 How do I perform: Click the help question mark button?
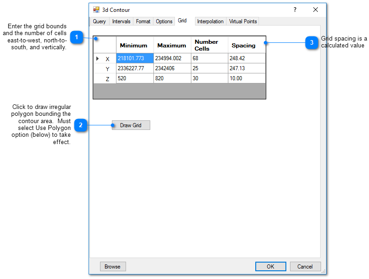(x=295, y=10)
